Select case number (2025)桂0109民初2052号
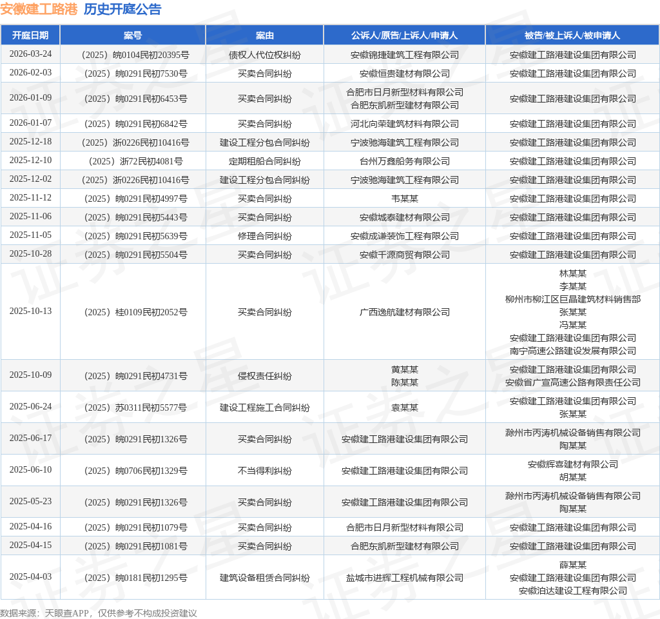Screen dimensions: 660x619 click(135, 312)
